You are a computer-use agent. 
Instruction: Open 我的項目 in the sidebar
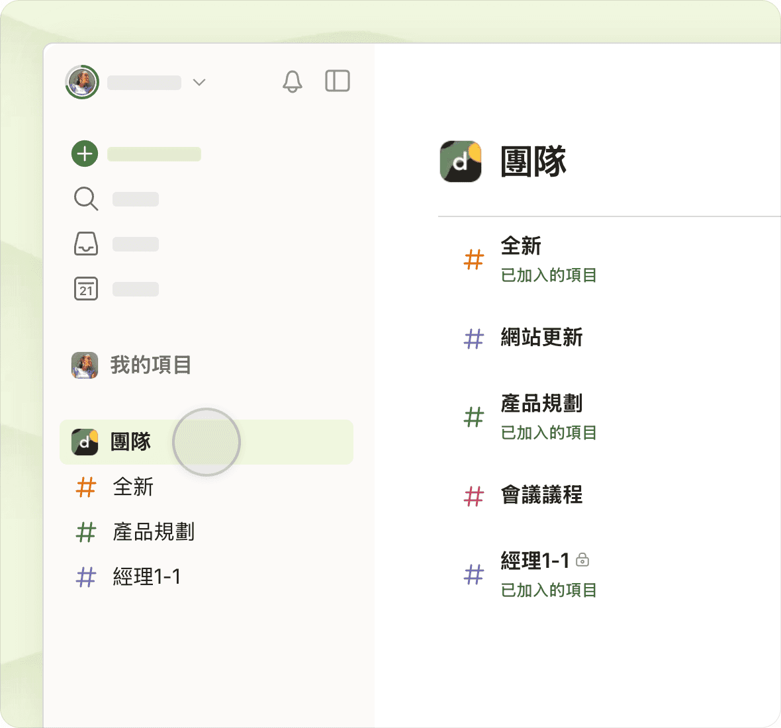(x=150, y=365)
